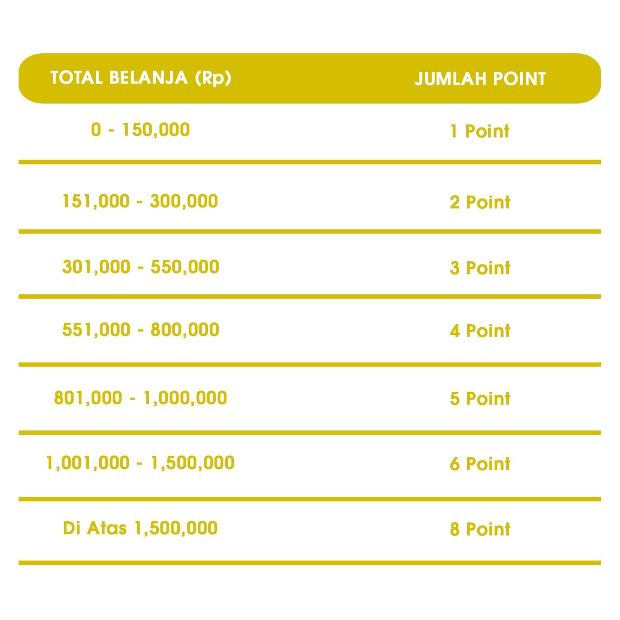Select the 301,000 - 550,000 range cell

141,267
